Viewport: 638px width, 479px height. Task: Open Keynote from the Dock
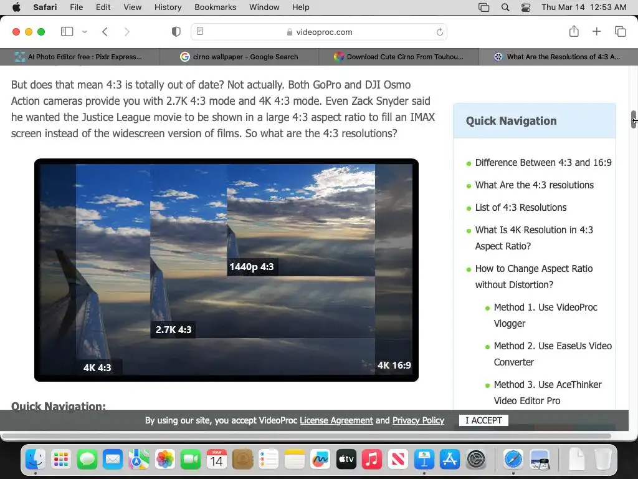click(x=424, y=460)
